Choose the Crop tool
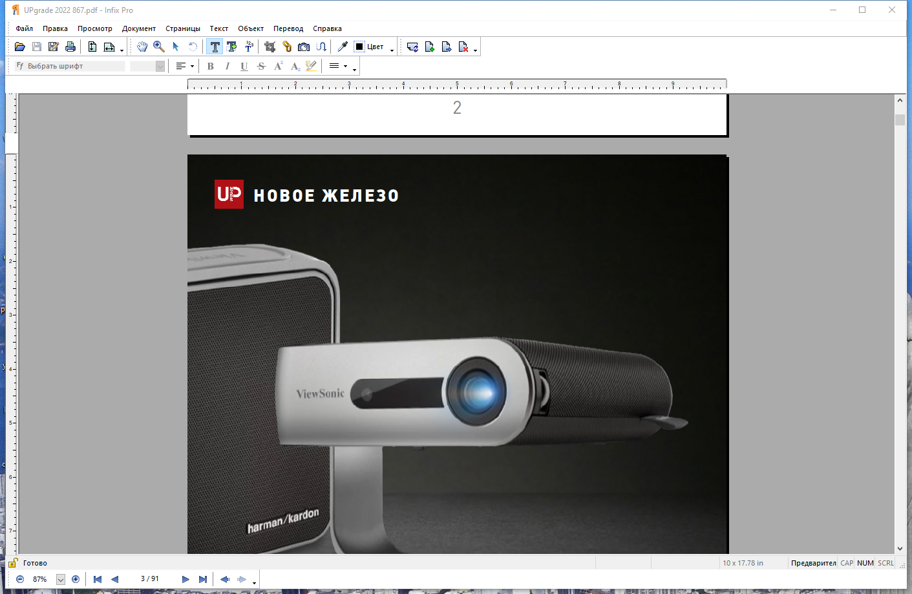Viewport: 912px width, 594px height. tap(270, 47)
